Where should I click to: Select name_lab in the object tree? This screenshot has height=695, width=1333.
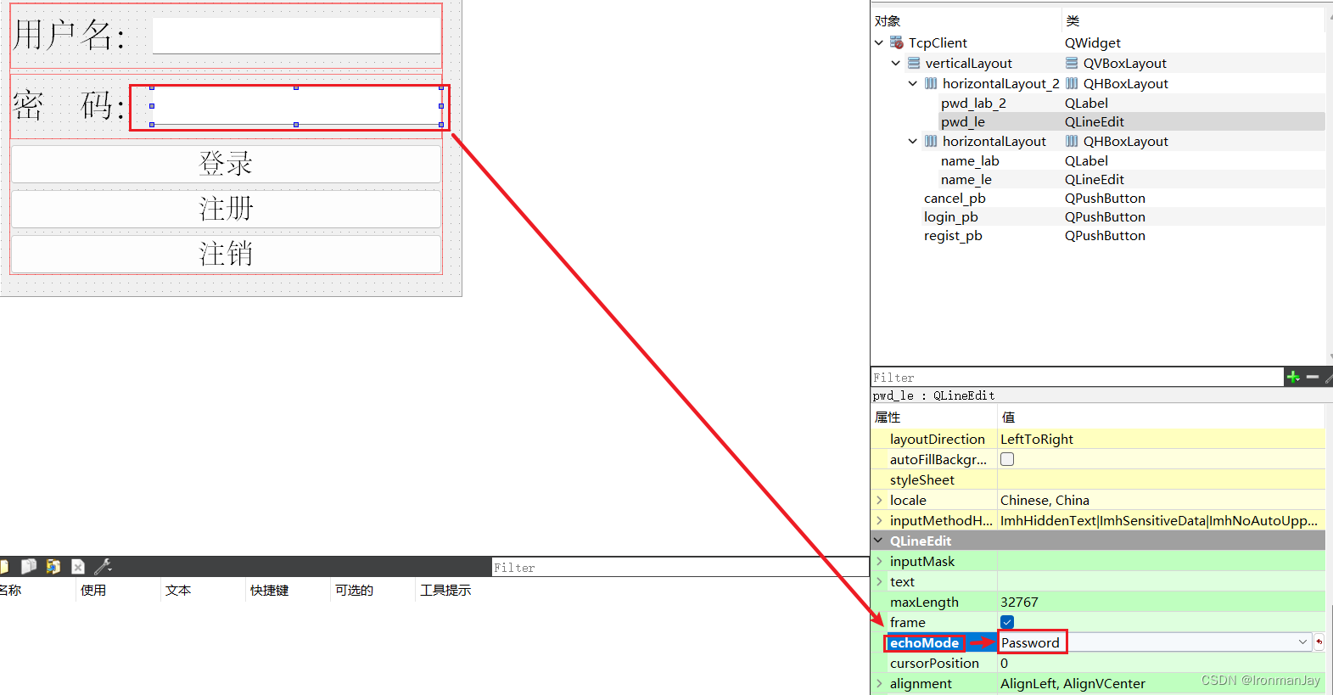coord(970,160)
